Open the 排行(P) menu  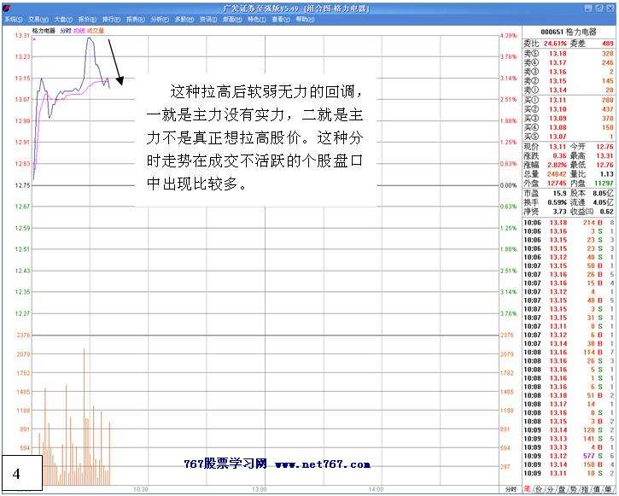coord(111,20)
